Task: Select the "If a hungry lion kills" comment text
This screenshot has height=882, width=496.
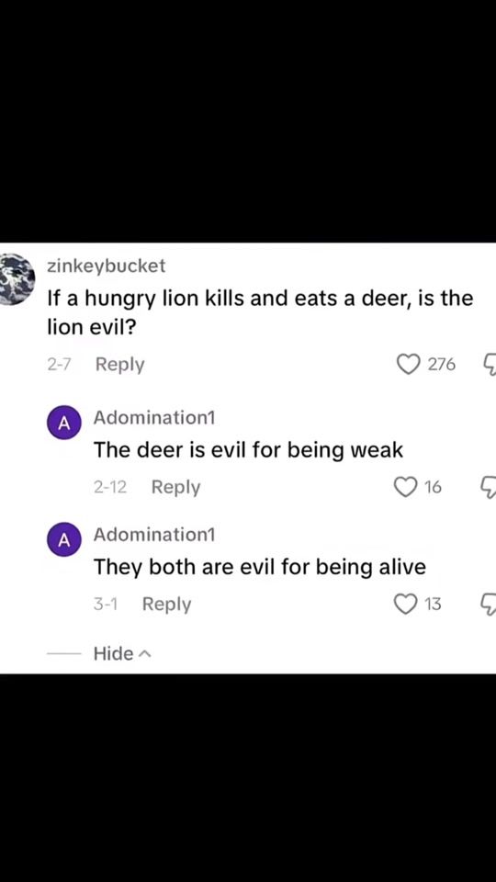Action: (x=260, y=312)
